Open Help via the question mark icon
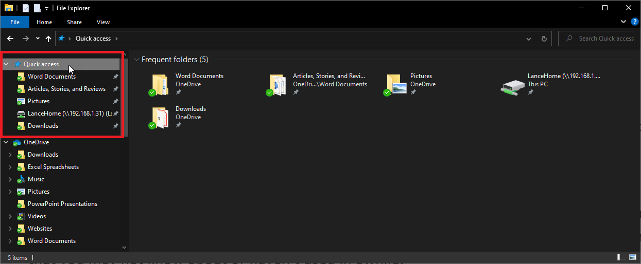The image size is (641, 264). (634, 22)
